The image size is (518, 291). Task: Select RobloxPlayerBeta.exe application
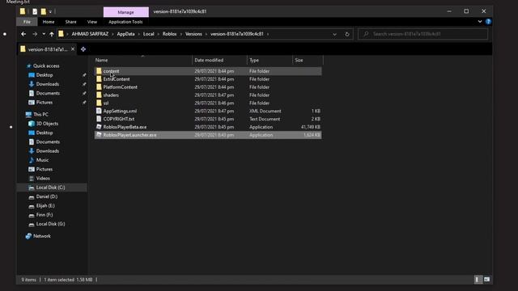[x=208, y=127]
